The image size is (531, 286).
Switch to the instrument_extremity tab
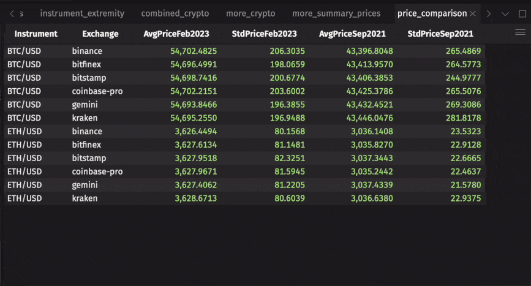click(82, 13)
